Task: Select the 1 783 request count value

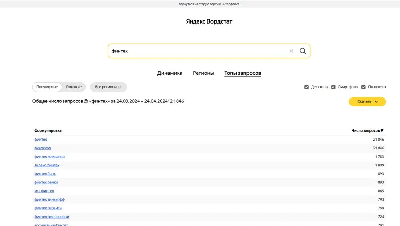Action: pos(379,157)
